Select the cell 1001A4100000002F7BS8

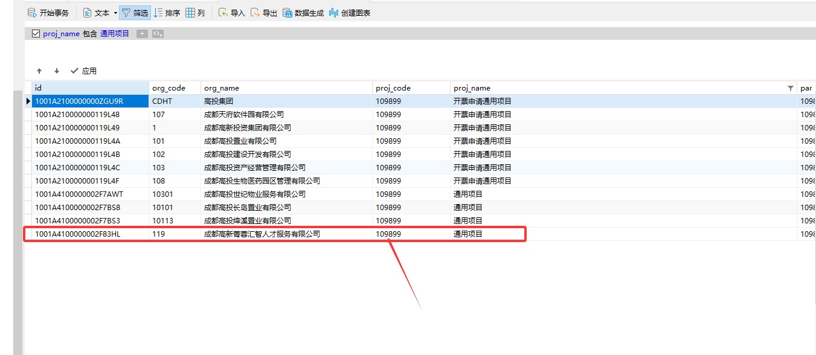pyautogui.click(x=90, y=207)
